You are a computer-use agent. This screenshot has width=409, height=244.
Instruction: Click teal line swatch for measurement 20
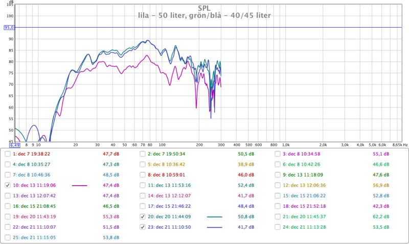click(214, 217)
